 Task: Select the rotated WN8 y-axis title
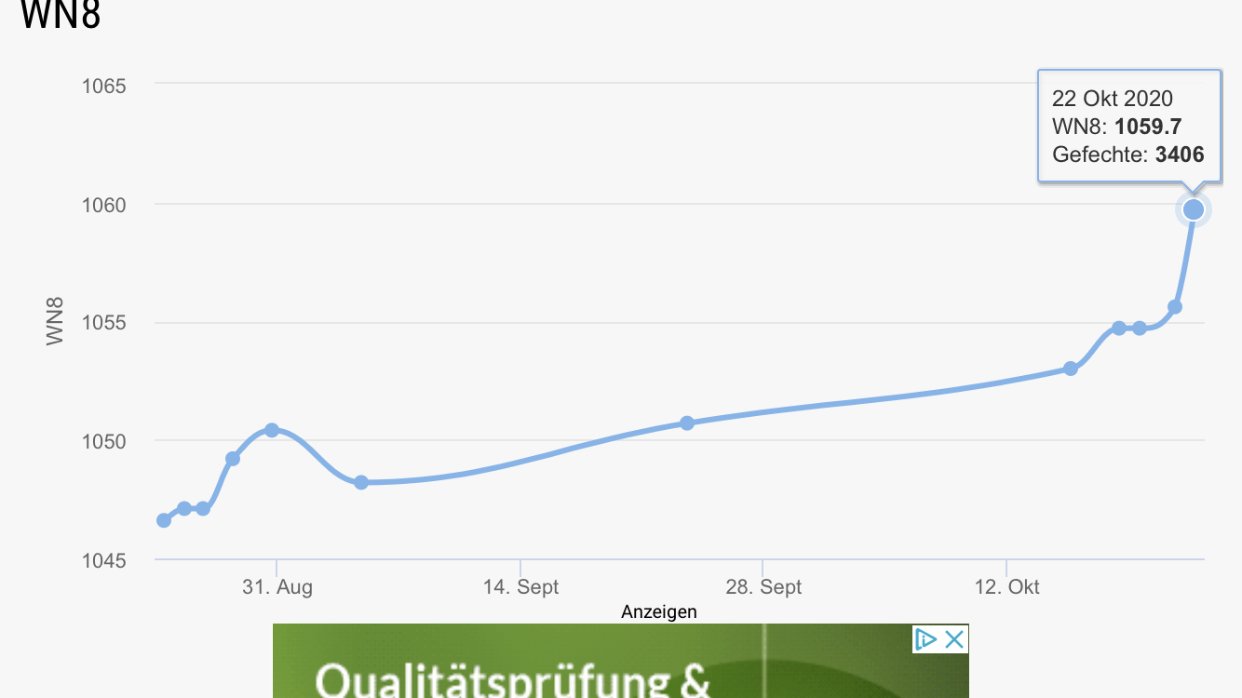(56, 322)
